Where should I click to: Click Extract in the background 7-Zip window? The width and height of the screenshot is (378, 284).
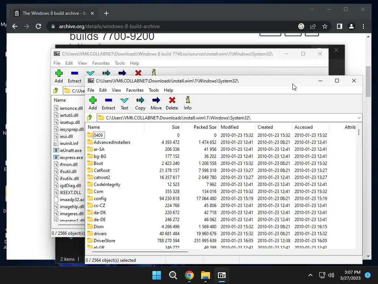point(75,76)
